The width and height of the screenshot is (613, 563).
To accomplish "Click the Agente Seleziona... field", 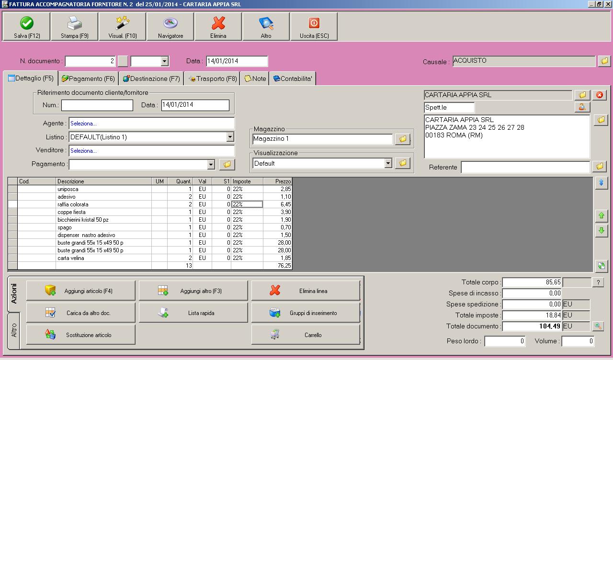I will (152, 124).
